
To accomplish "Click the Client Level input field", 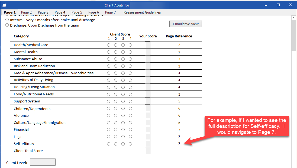I will pyautogui.click(x=43, y=162).
